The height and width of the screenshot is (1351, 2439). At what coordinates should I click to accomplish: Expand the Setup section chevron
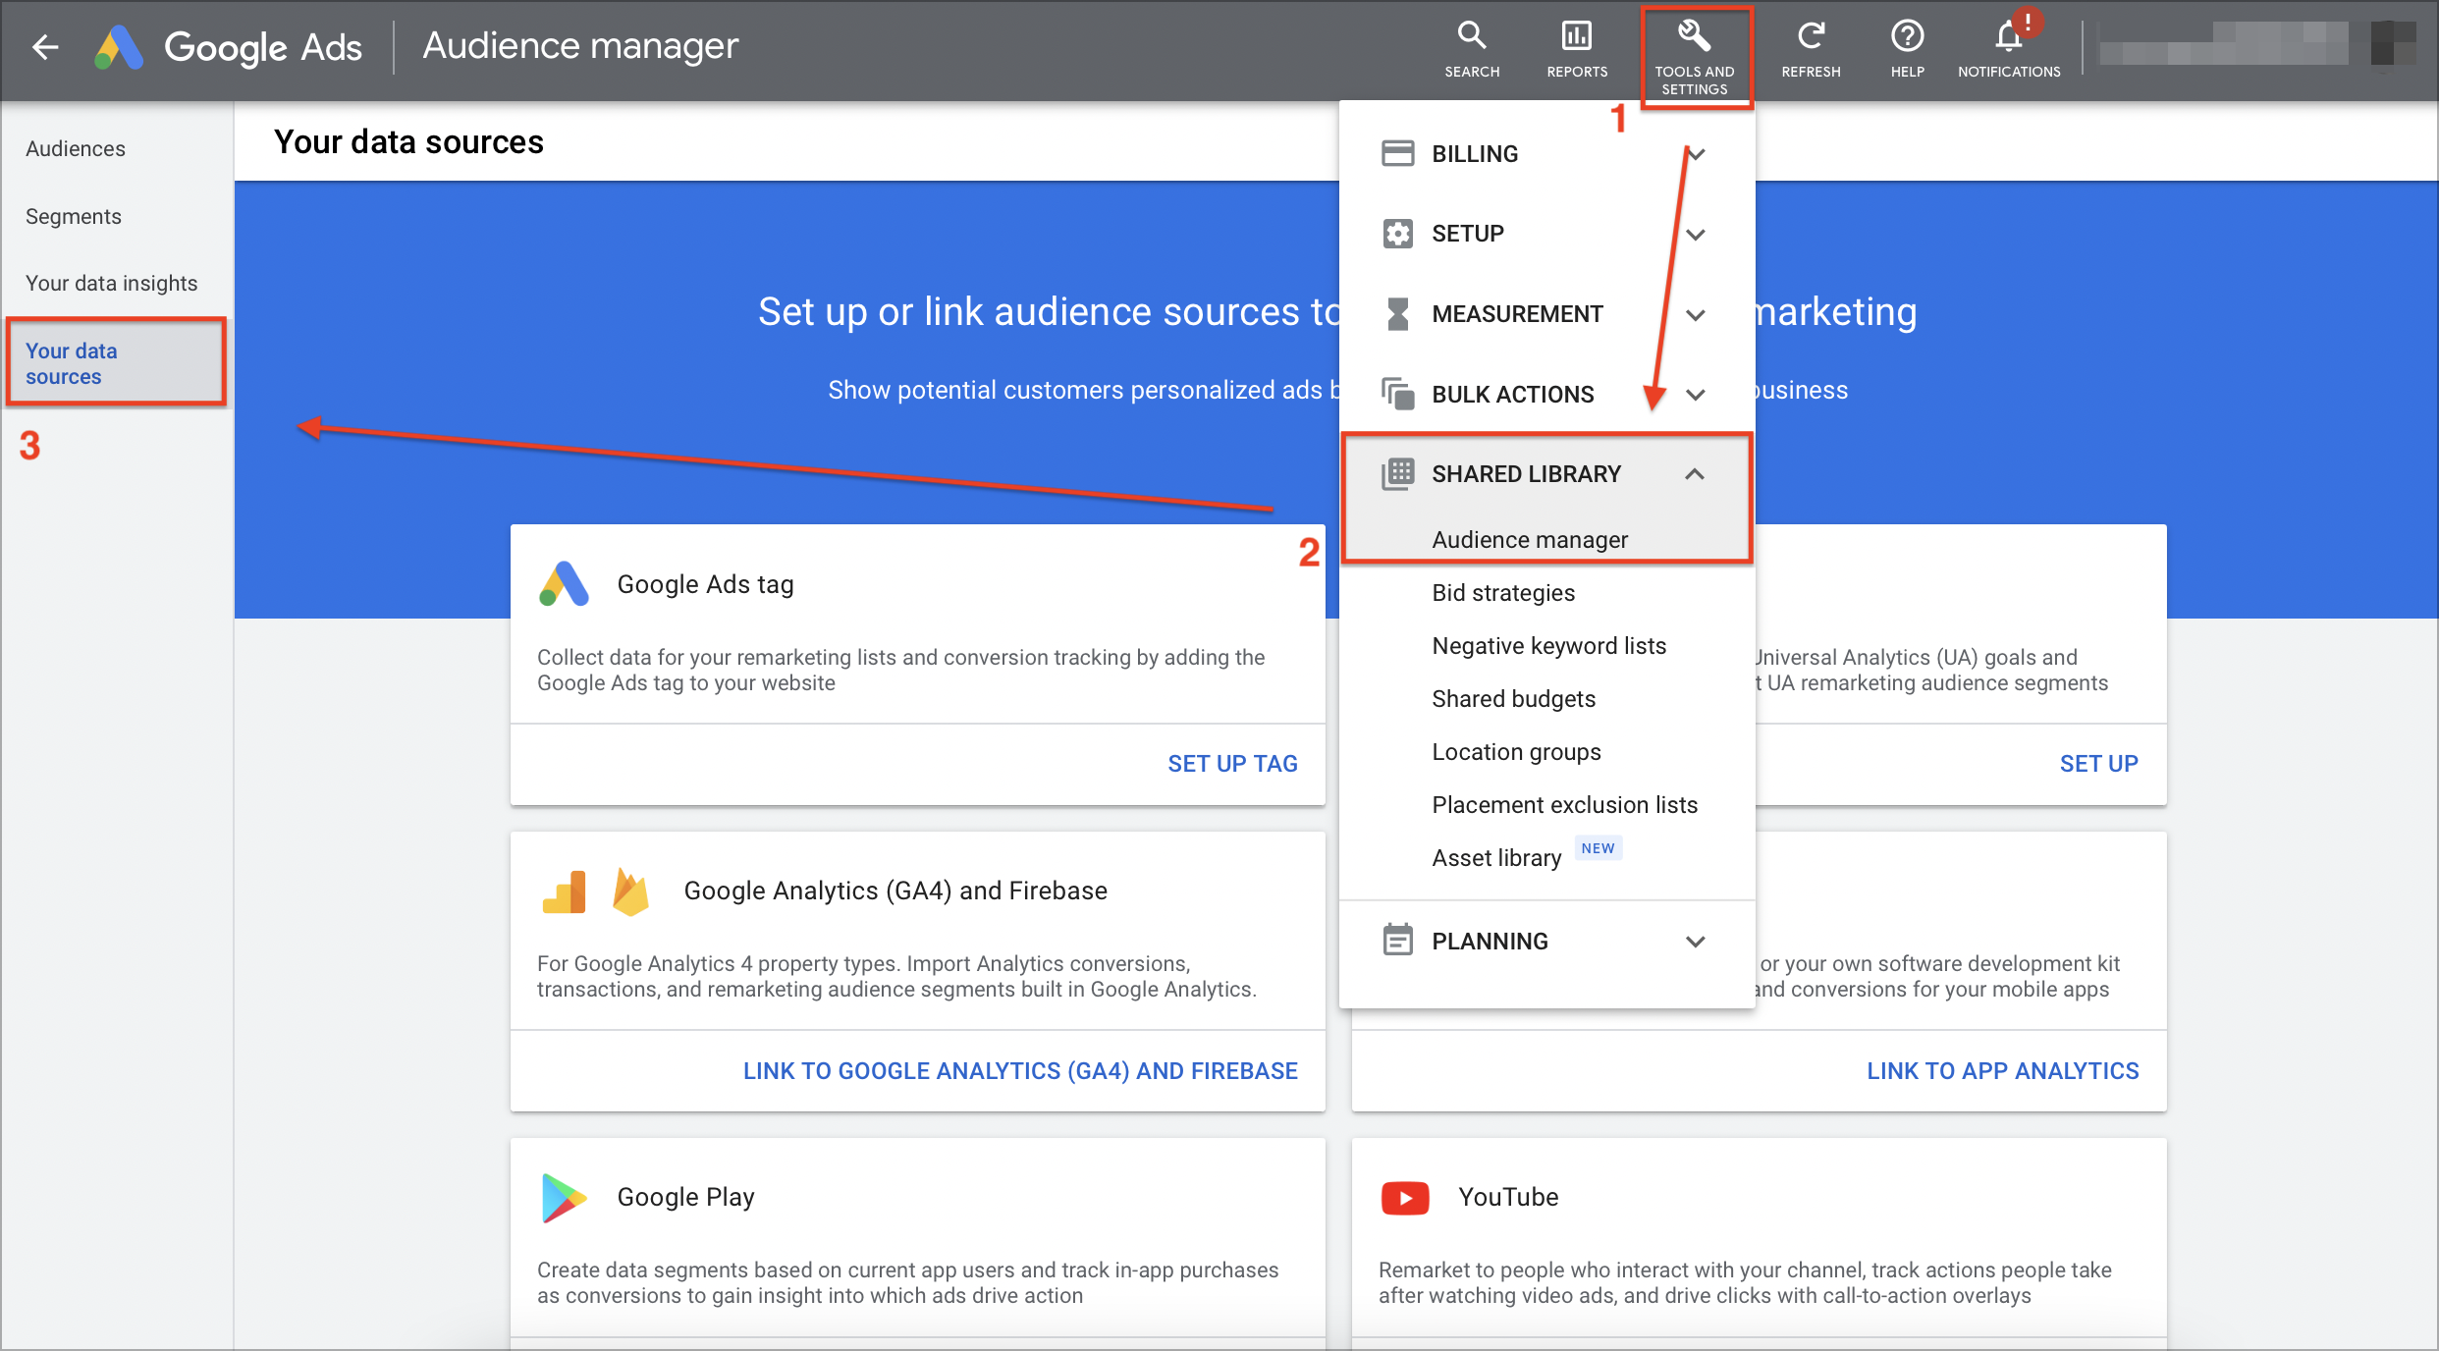(1695, 234)
